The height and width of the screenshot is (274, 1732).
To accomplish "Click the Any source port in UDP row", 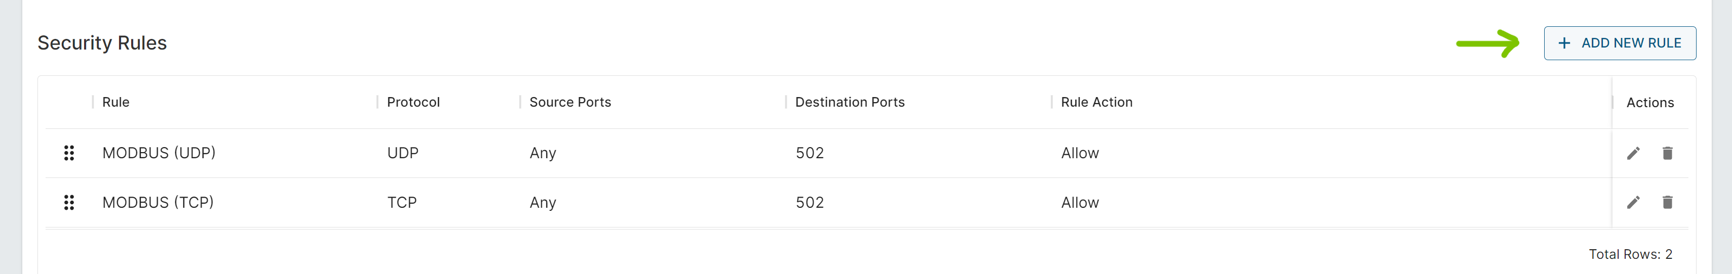I will pos(543,153).
